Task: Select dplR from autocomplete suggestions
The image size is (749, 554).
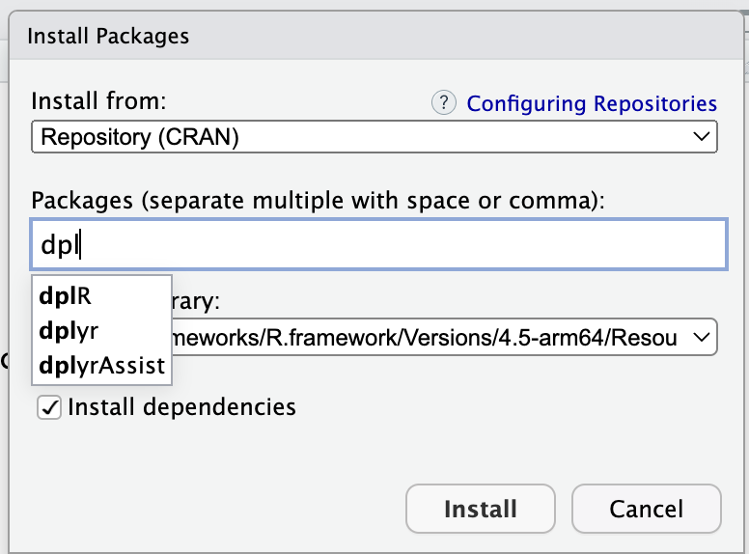Action: click(x=66, y=295)
